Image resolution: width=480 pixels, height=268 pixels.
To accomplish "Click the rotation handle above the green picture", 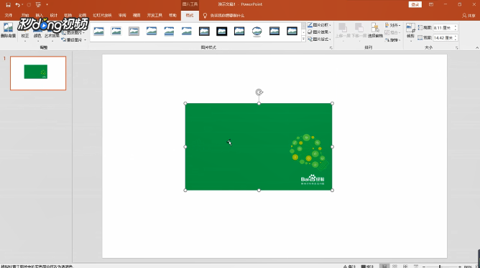I will click(x=259, y=92).
